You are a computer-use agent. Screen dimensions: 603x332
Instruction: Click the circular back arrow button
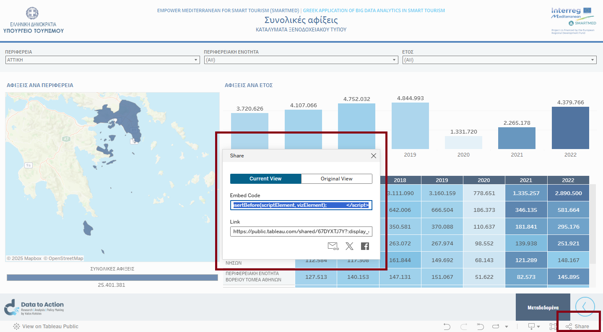coord(586,307)
